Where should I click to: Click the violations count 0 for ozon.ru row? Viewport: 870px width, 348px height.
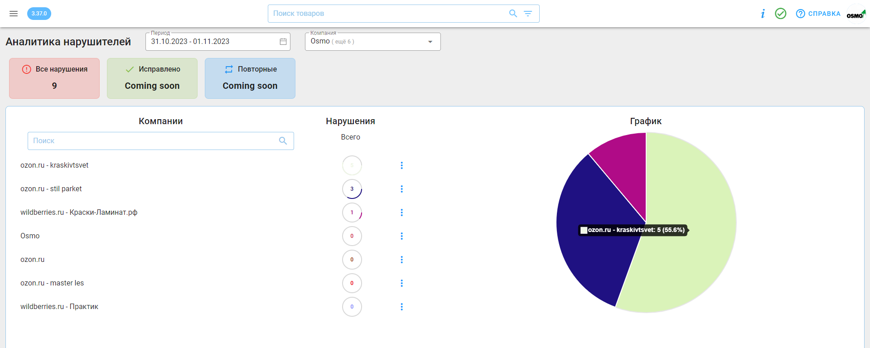pos(352,260)
